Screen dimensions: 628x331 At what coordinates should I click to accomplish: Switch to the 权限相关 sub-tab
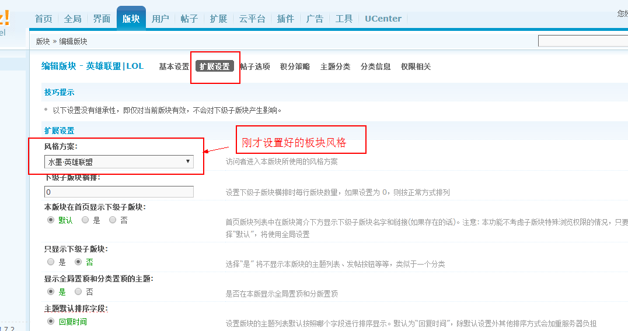click(x=416, y=67)
